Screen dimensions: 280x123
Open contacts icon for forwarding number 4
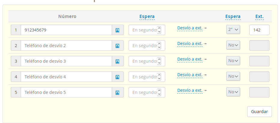pyautogui.click(x=117, y=77)
